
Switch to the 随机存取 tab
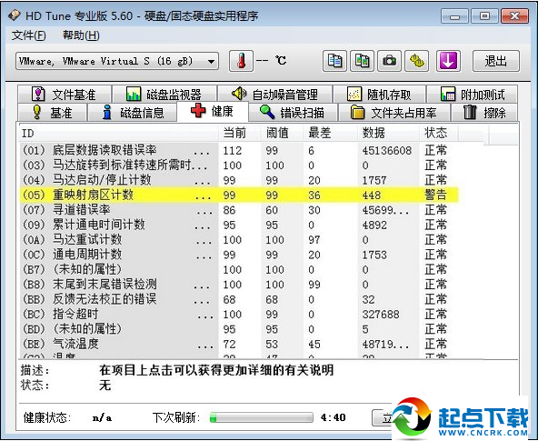[380, 94]
